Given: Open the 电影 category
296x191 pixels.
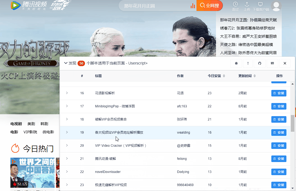Looking at the screenshot, I should 14,132.
